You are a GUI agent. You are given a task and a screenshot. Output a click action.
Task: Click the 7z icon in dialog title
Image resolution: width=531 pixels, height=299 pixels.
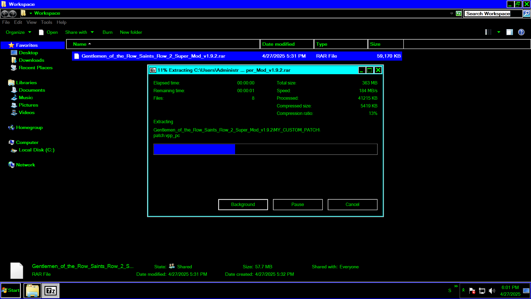153,70
